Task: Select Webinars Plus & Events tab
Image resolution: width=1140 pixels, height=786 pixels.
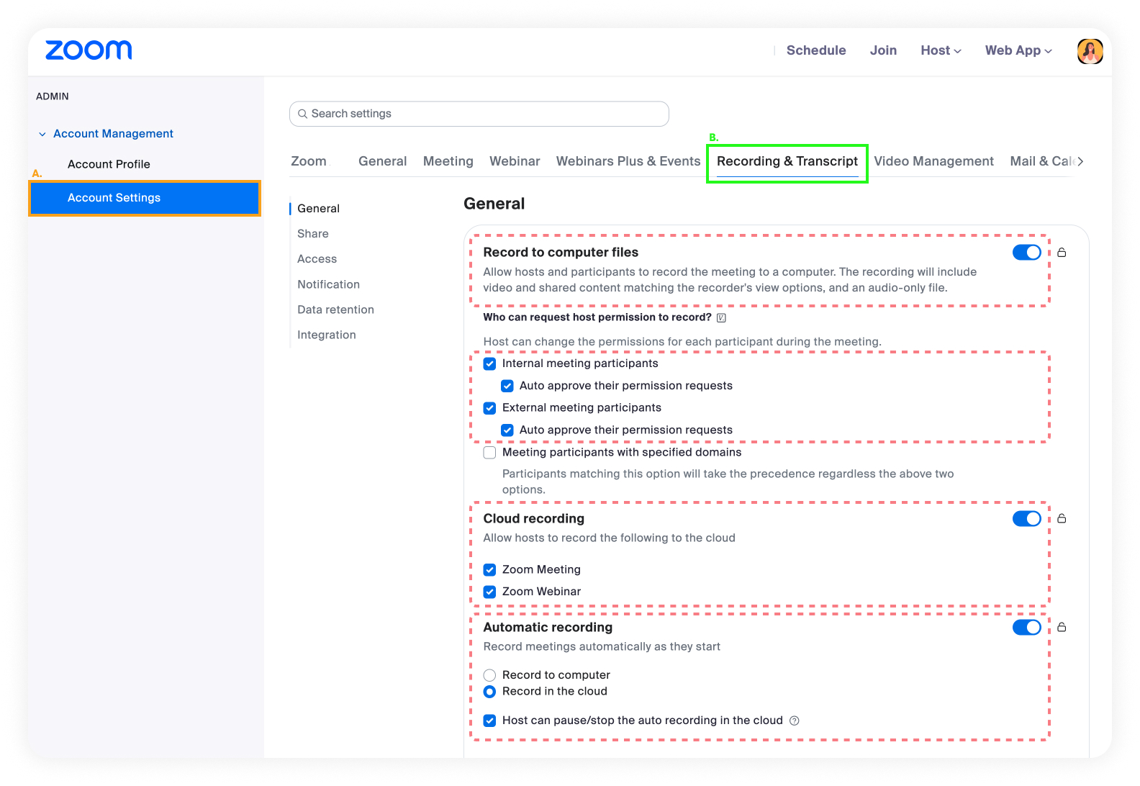Action: (x=628, y=161)
